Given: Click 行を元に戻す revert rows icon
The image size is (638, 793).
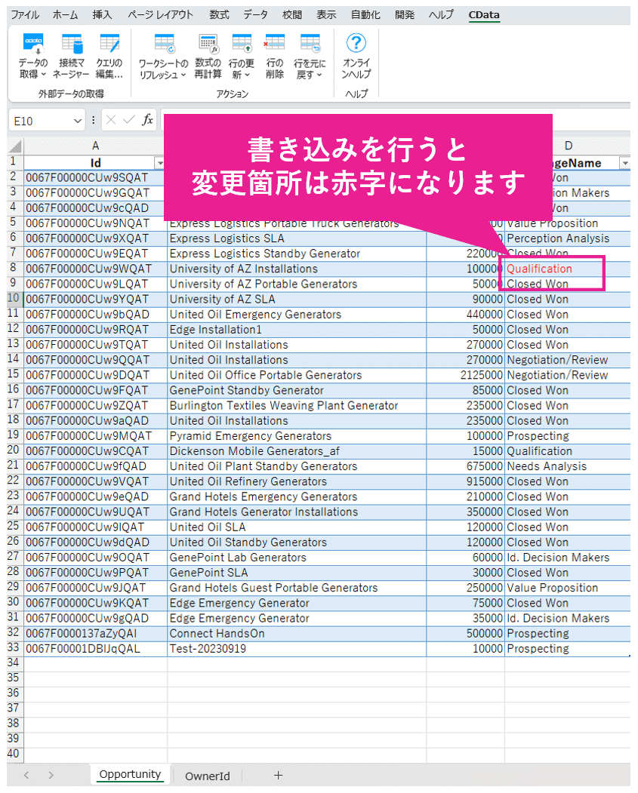Looking at the screenshot, I should tap(310, 44).
